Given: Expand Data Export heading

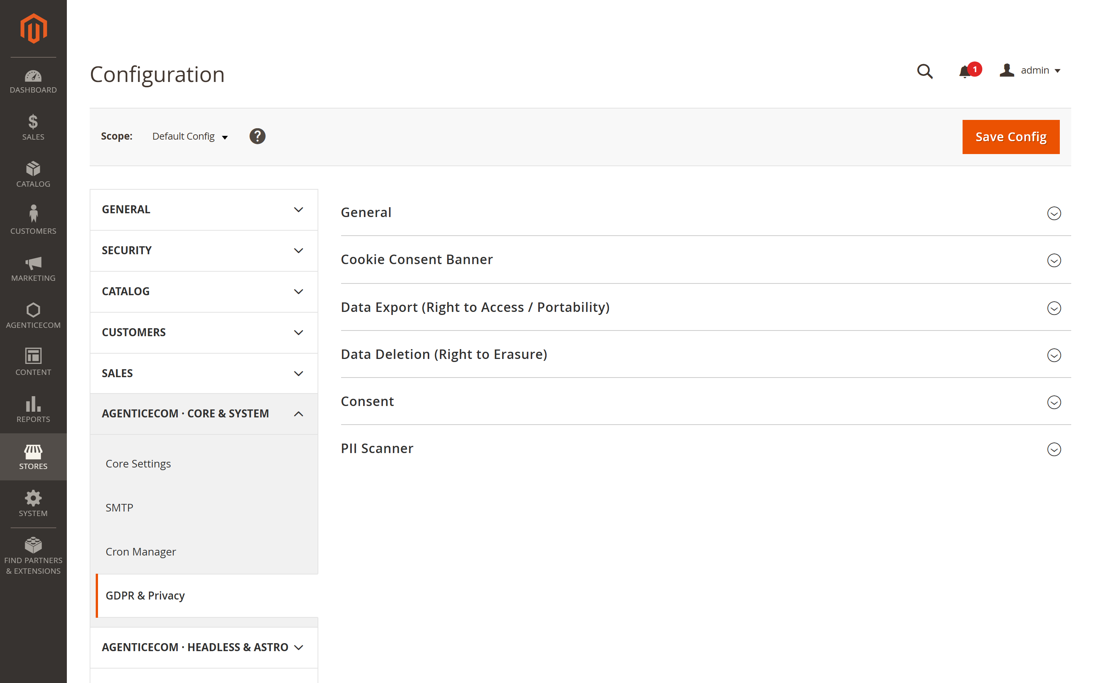Looking at the screenshot, I should click(475, 307).
